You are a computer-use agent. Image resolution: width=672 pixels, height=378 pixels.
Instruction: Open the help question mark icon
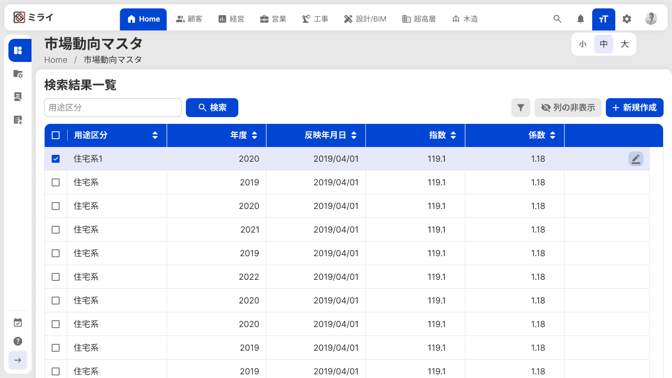18,341
